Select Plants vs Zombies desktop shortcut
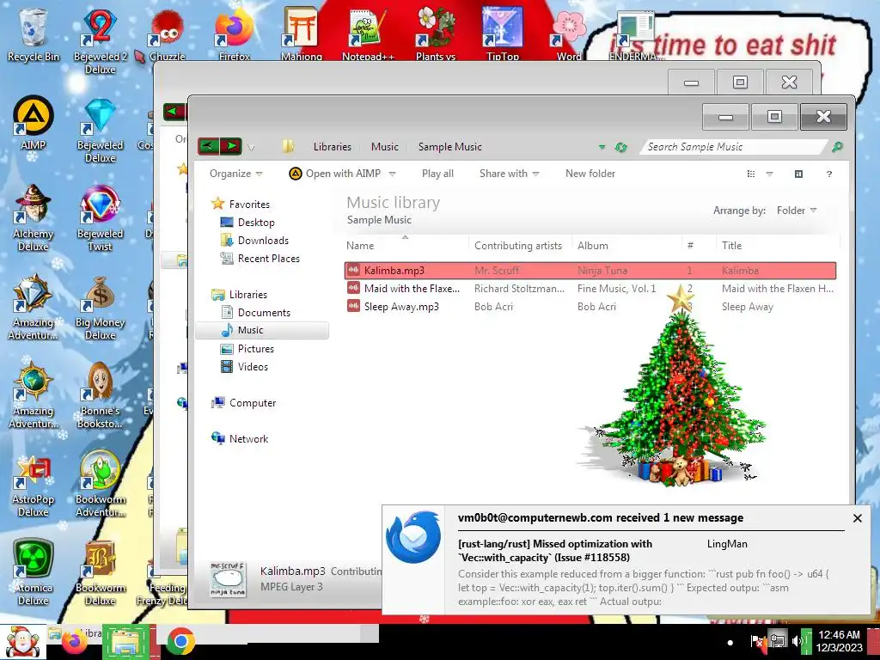Image resolution: width=880 pixels, height=660 pixels. point(436,34)
